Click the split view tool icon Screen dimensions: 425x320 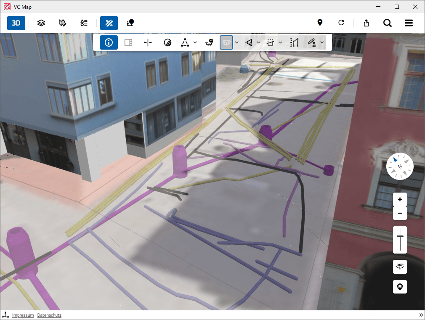(128, 42)
